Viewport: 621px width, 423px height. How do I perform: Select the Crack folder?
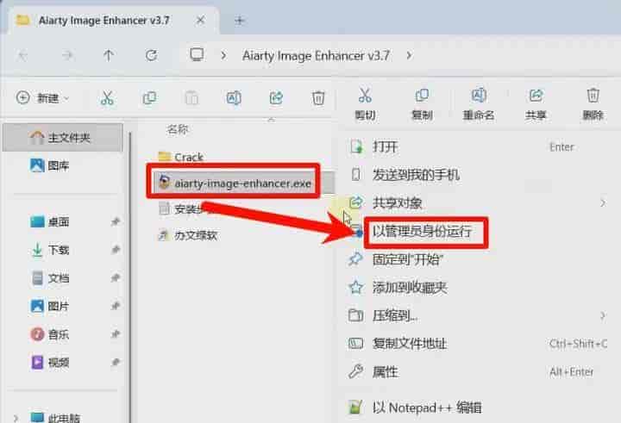pyautogui.click(x=181, y=157)
